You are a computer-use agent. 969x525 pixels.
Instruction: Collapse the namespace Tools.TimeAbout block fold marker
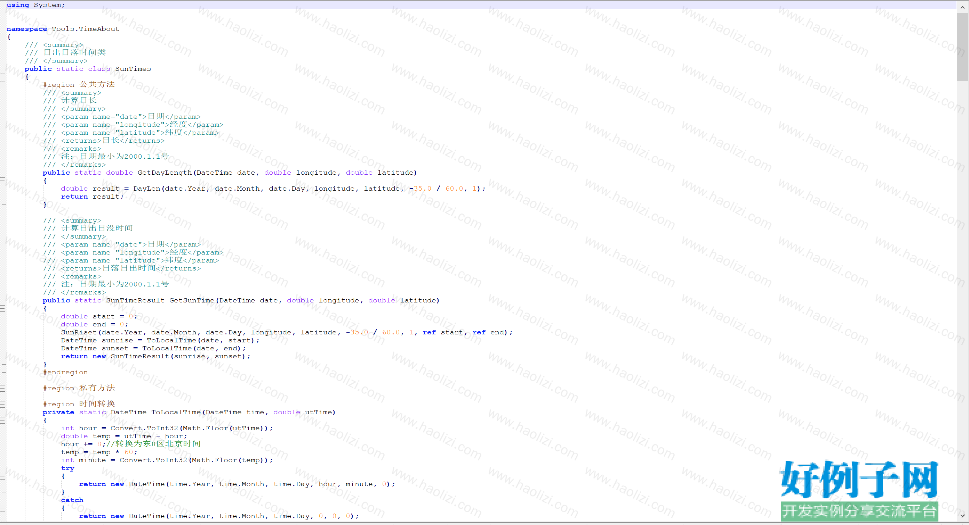coord(2,37)
